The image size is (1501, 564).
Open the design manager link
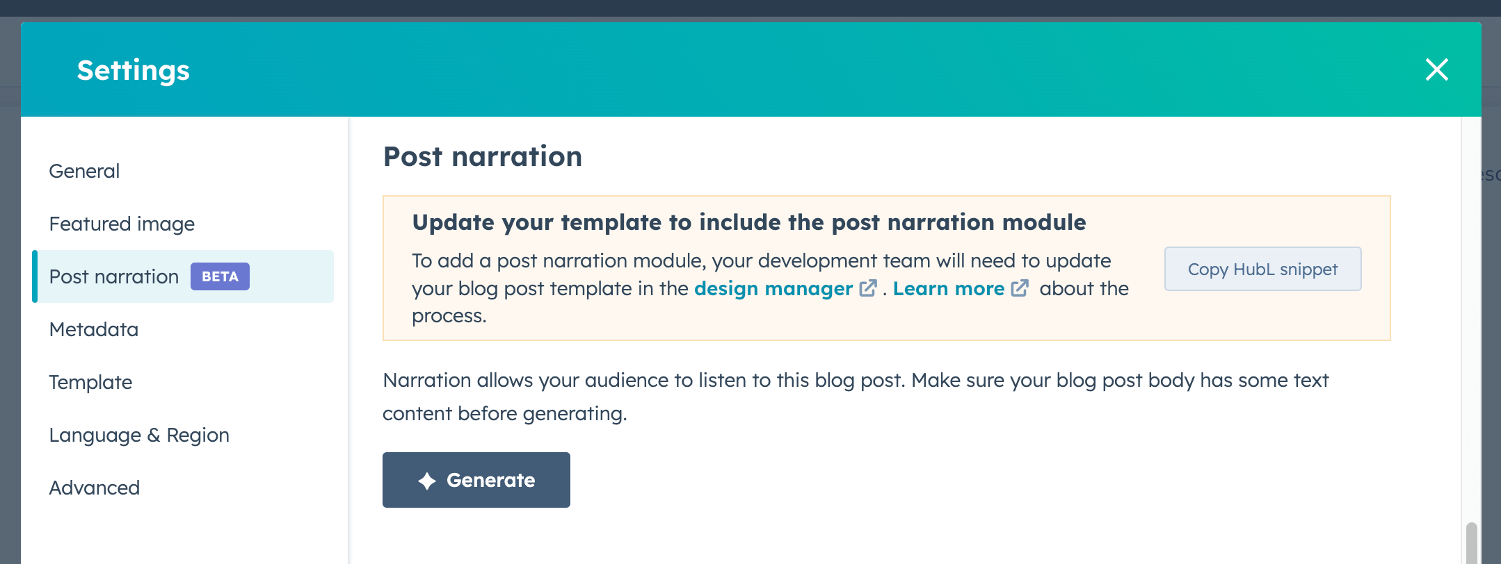773,288
